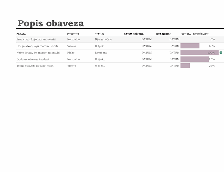This screenshot has height=172, width=224.
Task: Click the 'Nisko' priority cell
Action: [71, 53]
